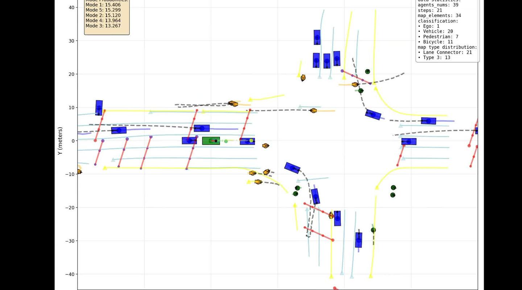Select the 'Lane Connector: 21' bullet
The height and width of the screenshot is (290, 522).
445,52
